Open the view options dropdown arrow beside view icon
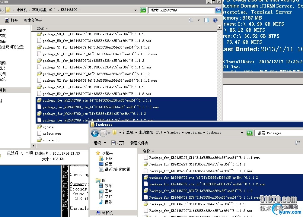This screenshot has height=217, width=303. pos(199,20)
